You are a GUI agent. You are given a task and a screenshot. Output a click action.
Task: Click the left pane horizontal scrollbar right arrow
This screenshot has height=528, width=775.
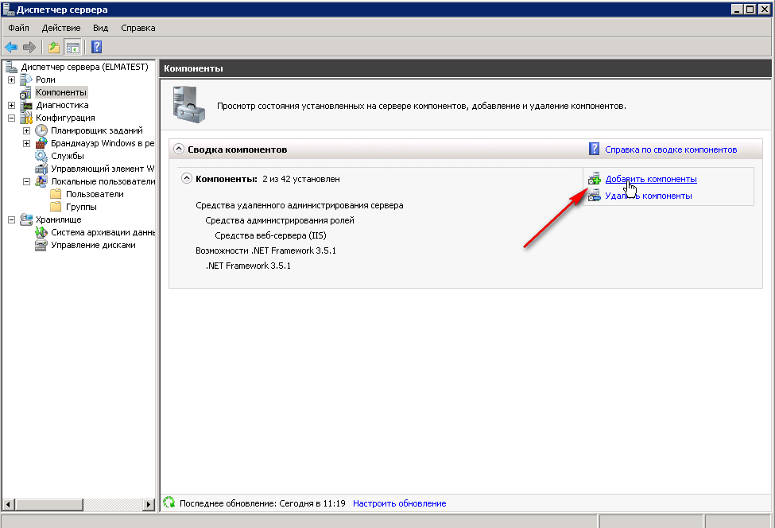click(x=149, y=504)
